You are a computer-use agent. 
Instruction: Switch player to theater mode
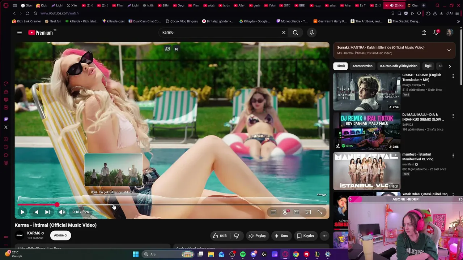point(297,212)
